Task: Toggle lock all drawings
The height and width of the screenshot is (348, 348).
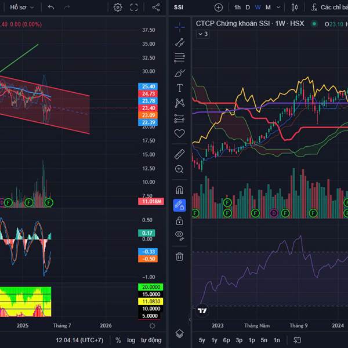Action: [x=180, y=221]
